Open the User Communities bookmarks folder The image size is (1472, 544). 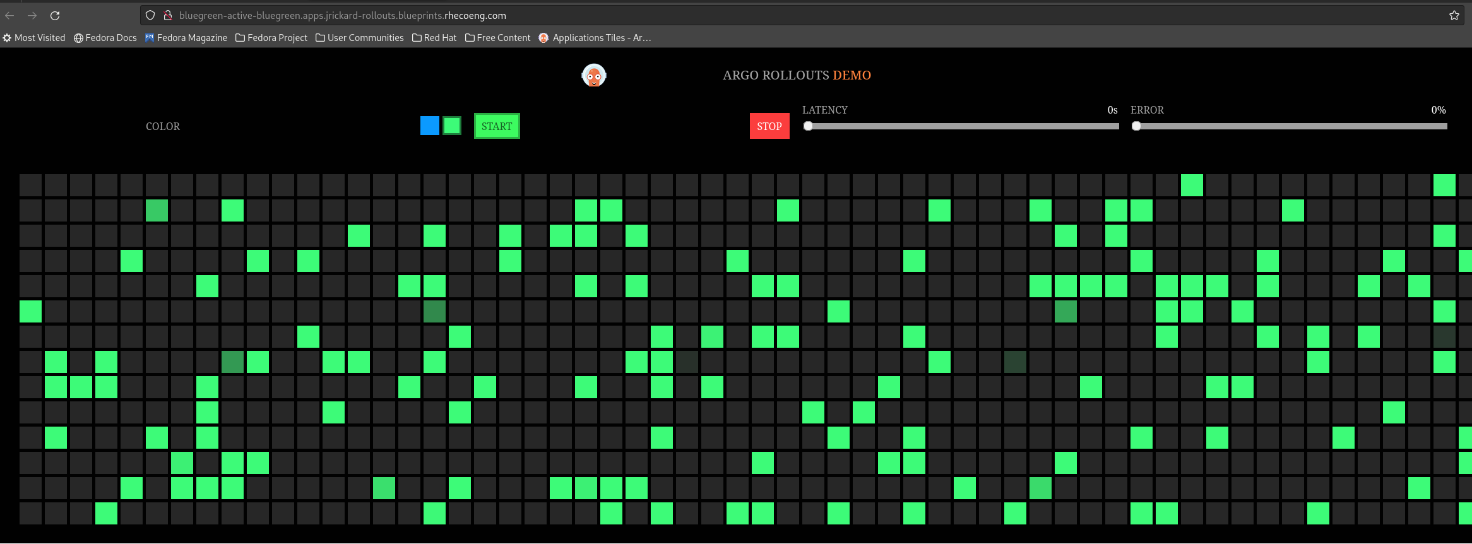[360, 38]
